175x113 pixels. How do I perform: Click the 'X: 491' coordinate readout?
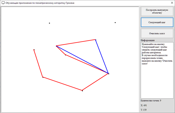tap(144, 105)
